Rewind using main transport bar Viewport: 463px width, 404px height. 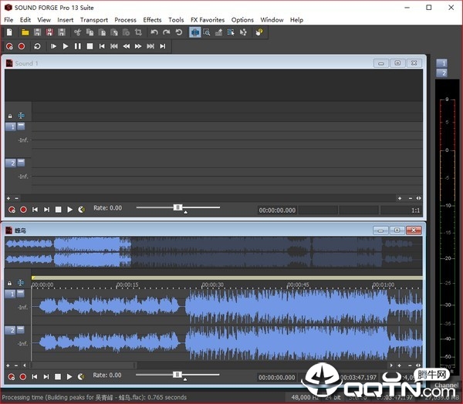(x=126, y=46)
